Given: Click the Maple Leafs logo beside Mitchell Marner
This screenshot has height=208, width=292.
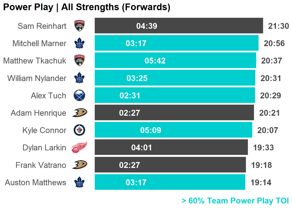Looking at the screenshot, I should (80, 43).
